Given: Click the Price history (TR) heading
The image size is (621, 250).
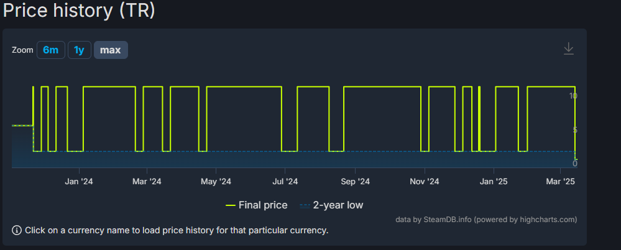Looking at the screenshot, I should [79, 11].
